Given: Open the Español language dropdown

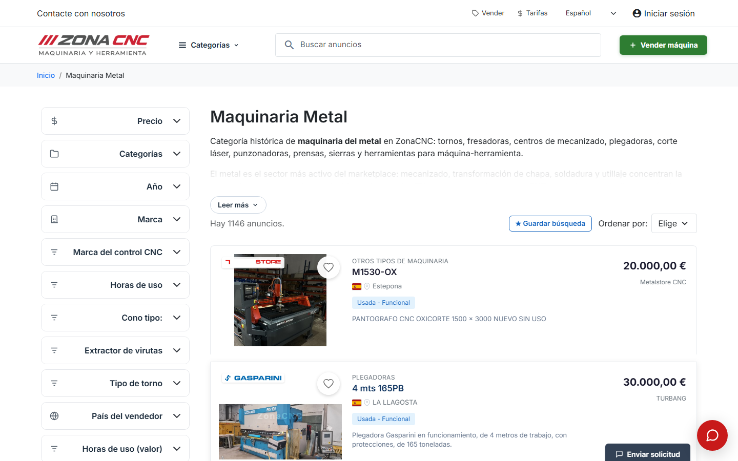Looking at the screenshot, I should (591, 13).
